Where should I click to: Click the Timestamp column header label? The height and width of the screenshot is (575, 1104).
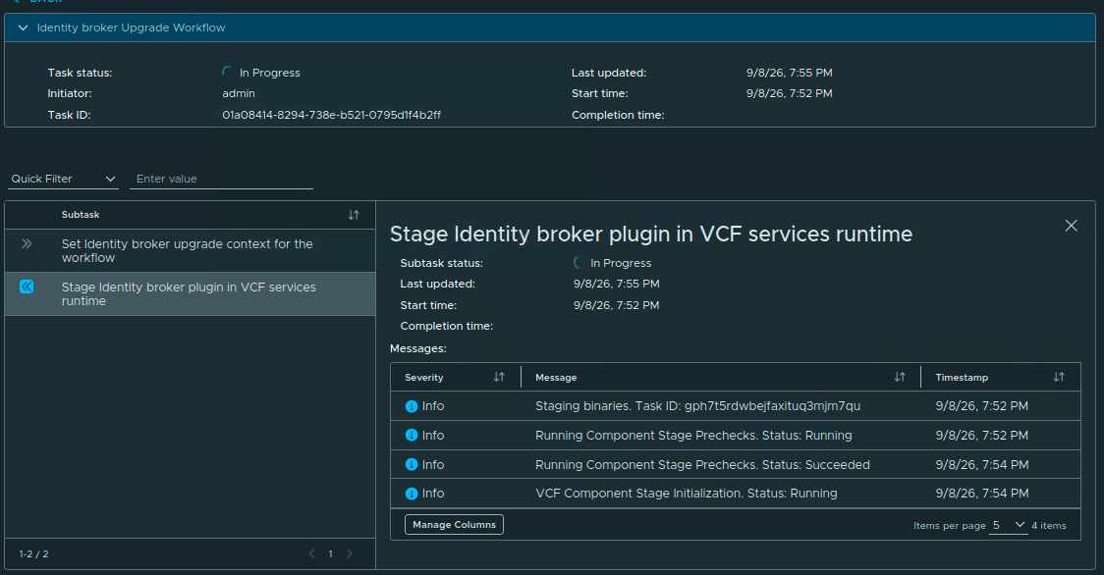(x=962, y=377)
